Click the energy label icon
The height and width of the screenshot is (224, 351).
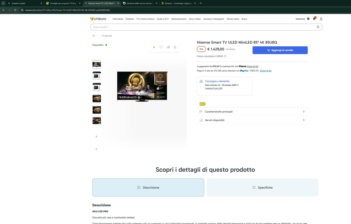click(202, 104)
